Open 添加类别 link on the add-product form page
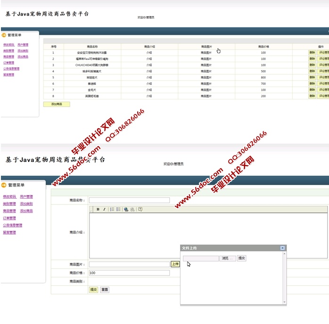The image size is (329, 324). 26,204
